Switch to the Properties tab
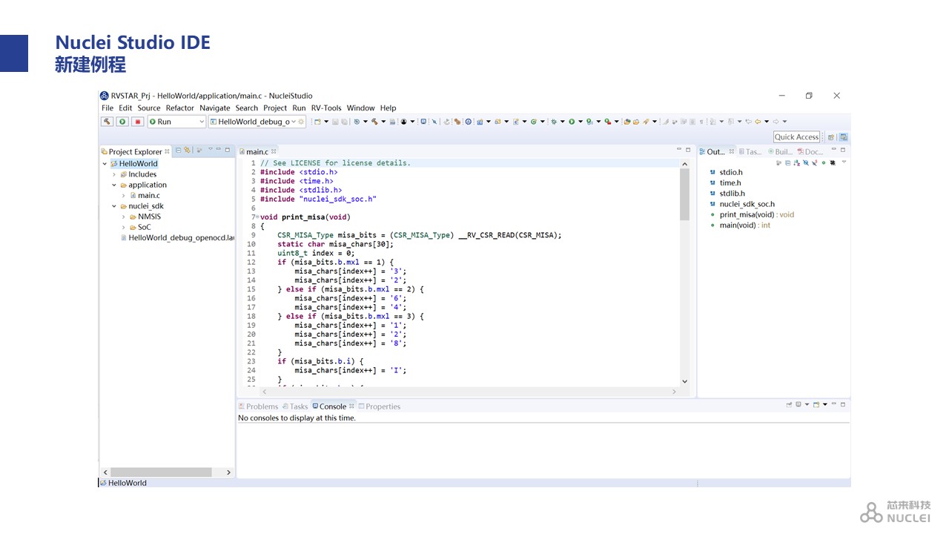 point(379,406)
